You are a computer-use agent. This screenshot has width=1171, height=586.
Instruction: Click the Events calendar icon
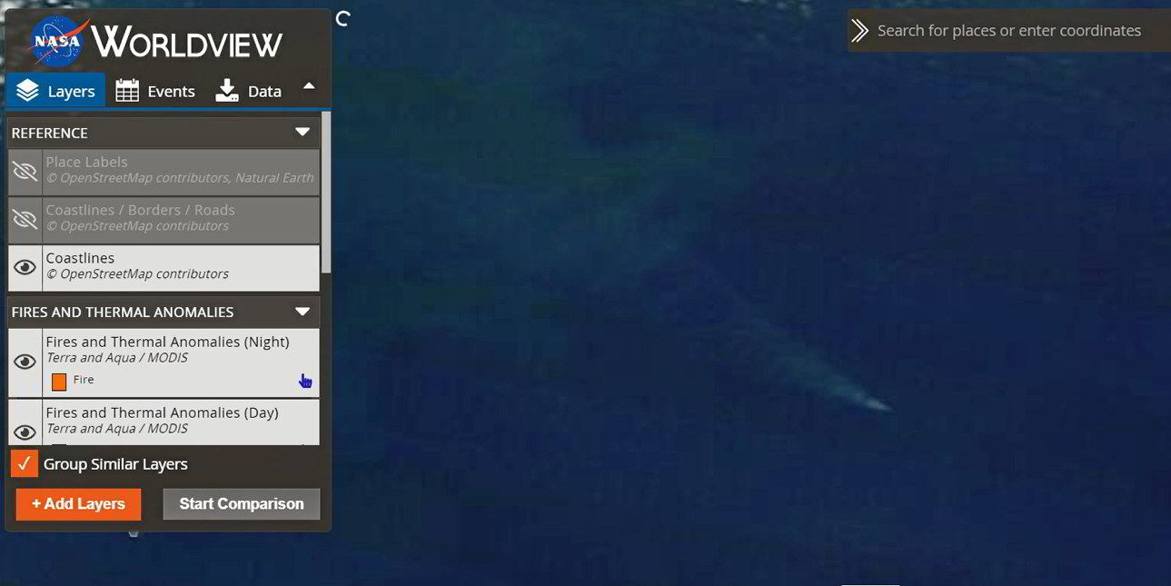point(127,91)
